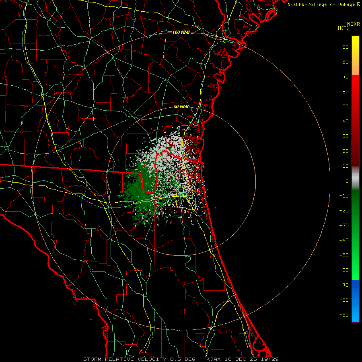362x362 pixels.
Task: Click the 10 DEC 25 date text
Action: 241,359
